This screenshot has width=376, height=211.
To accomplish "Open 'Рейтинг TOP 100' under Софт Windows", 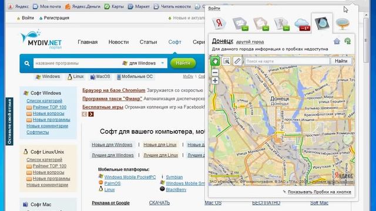I will pyautogui.click(x=49, y=107).
